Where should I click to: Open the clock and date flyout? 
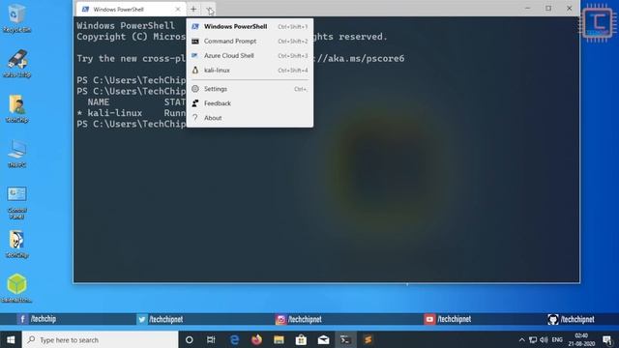pos(581,339)
